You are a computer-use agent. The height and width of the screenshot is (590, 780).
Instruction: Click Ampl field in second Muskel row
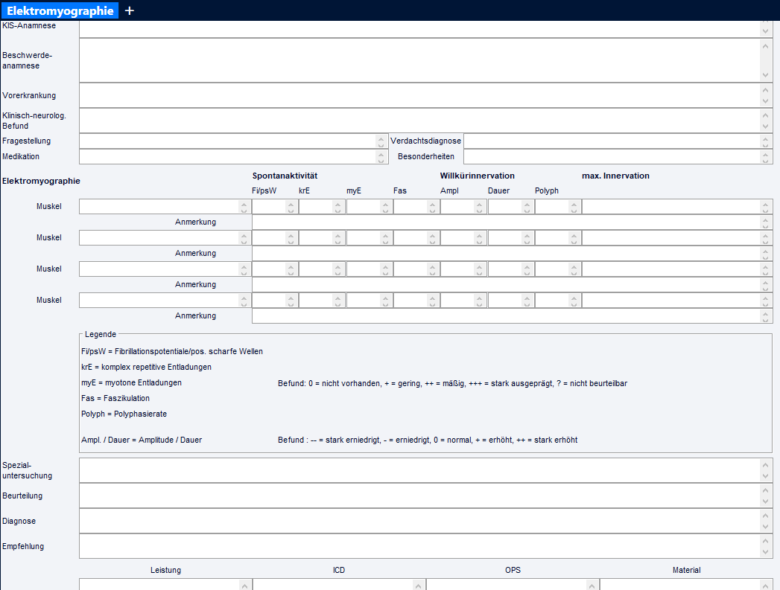click(463, 238)
